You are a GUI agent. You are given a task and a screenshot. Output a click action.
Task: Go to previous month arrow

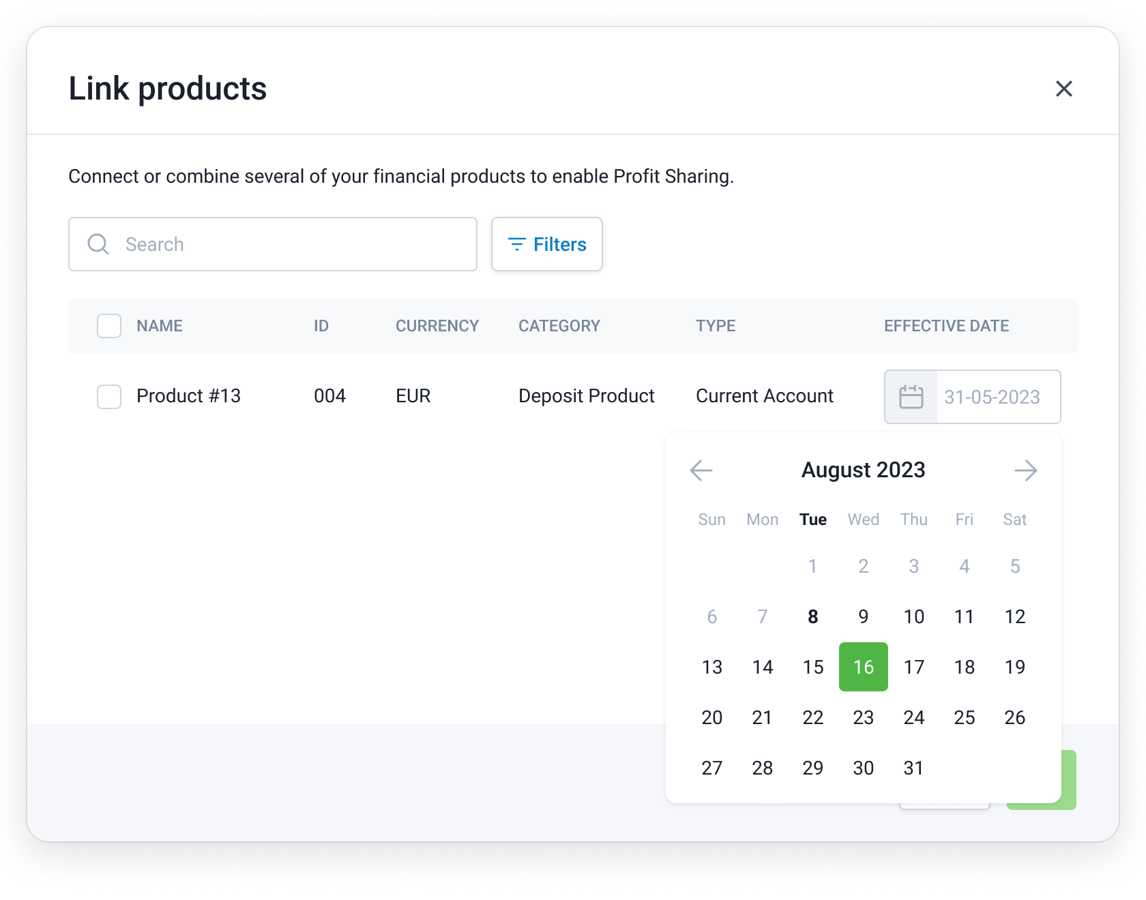701,470
